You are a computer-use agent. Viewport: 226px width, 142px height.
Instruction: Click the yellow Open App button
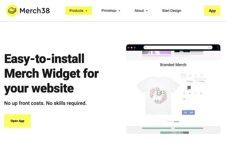point(17,121)
